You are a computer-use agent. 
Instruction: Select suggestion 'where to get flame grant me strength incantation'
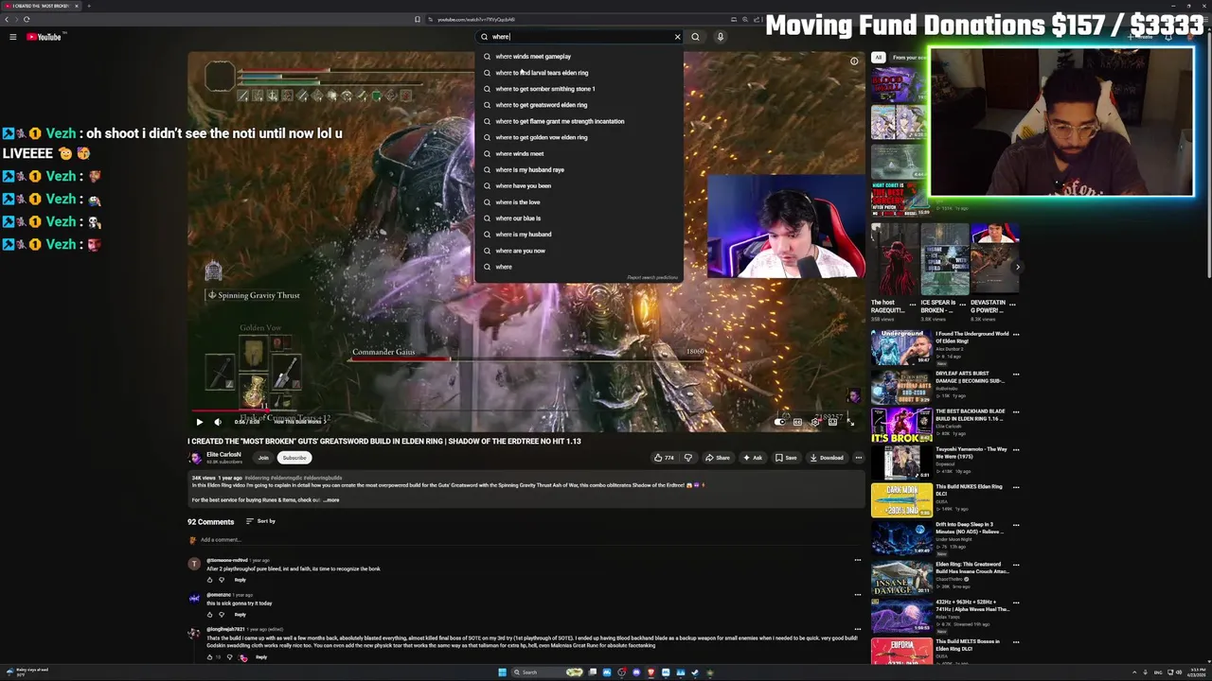click(x=579, y=121)
